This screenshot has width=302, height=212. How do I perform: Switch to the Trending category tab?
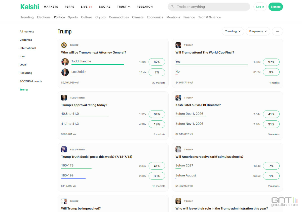pos(27,17)
